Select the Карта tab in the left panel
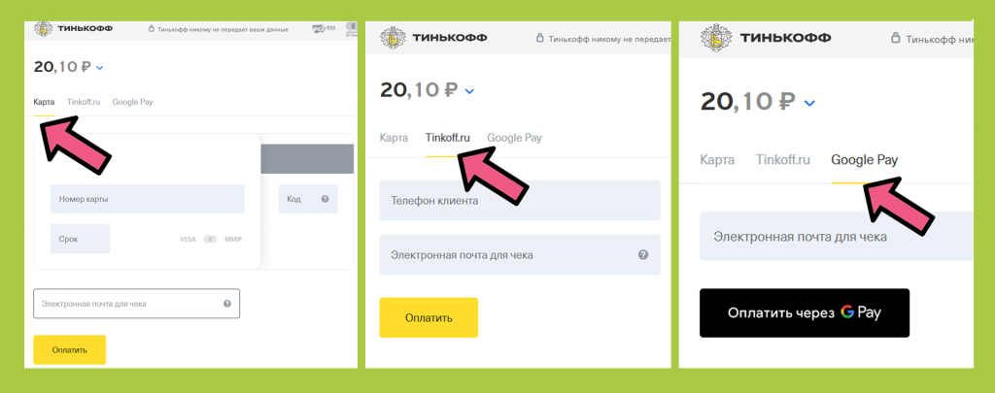 (44, 102)
